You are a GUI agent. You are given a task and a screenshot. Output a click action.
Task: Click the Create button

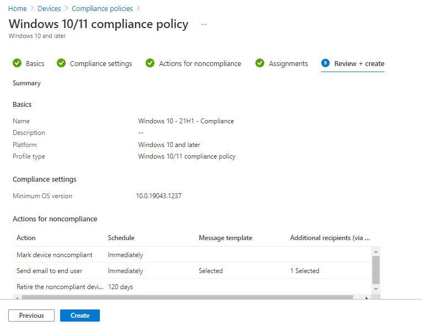point(80,315)
